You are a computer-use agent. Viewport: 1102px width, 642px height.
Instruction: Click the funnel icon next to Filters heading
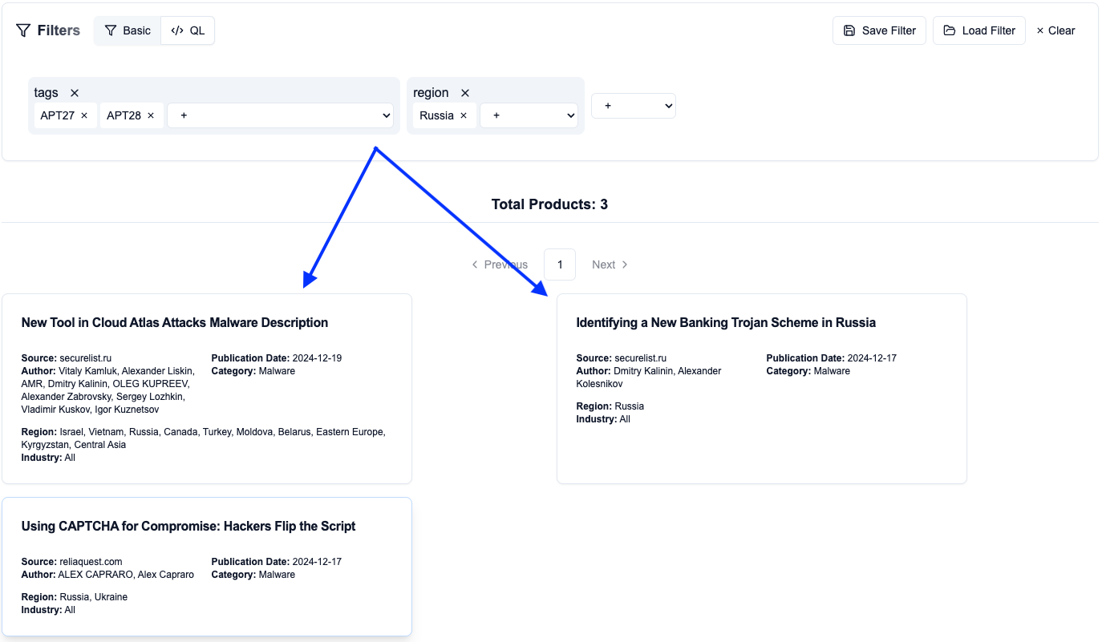click(x=22, y=30)
